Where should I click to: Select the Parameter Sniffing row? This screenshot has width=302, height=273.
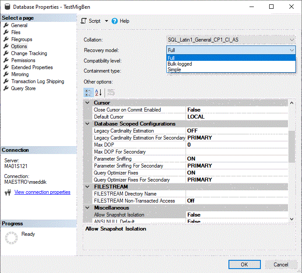point(190,159)
